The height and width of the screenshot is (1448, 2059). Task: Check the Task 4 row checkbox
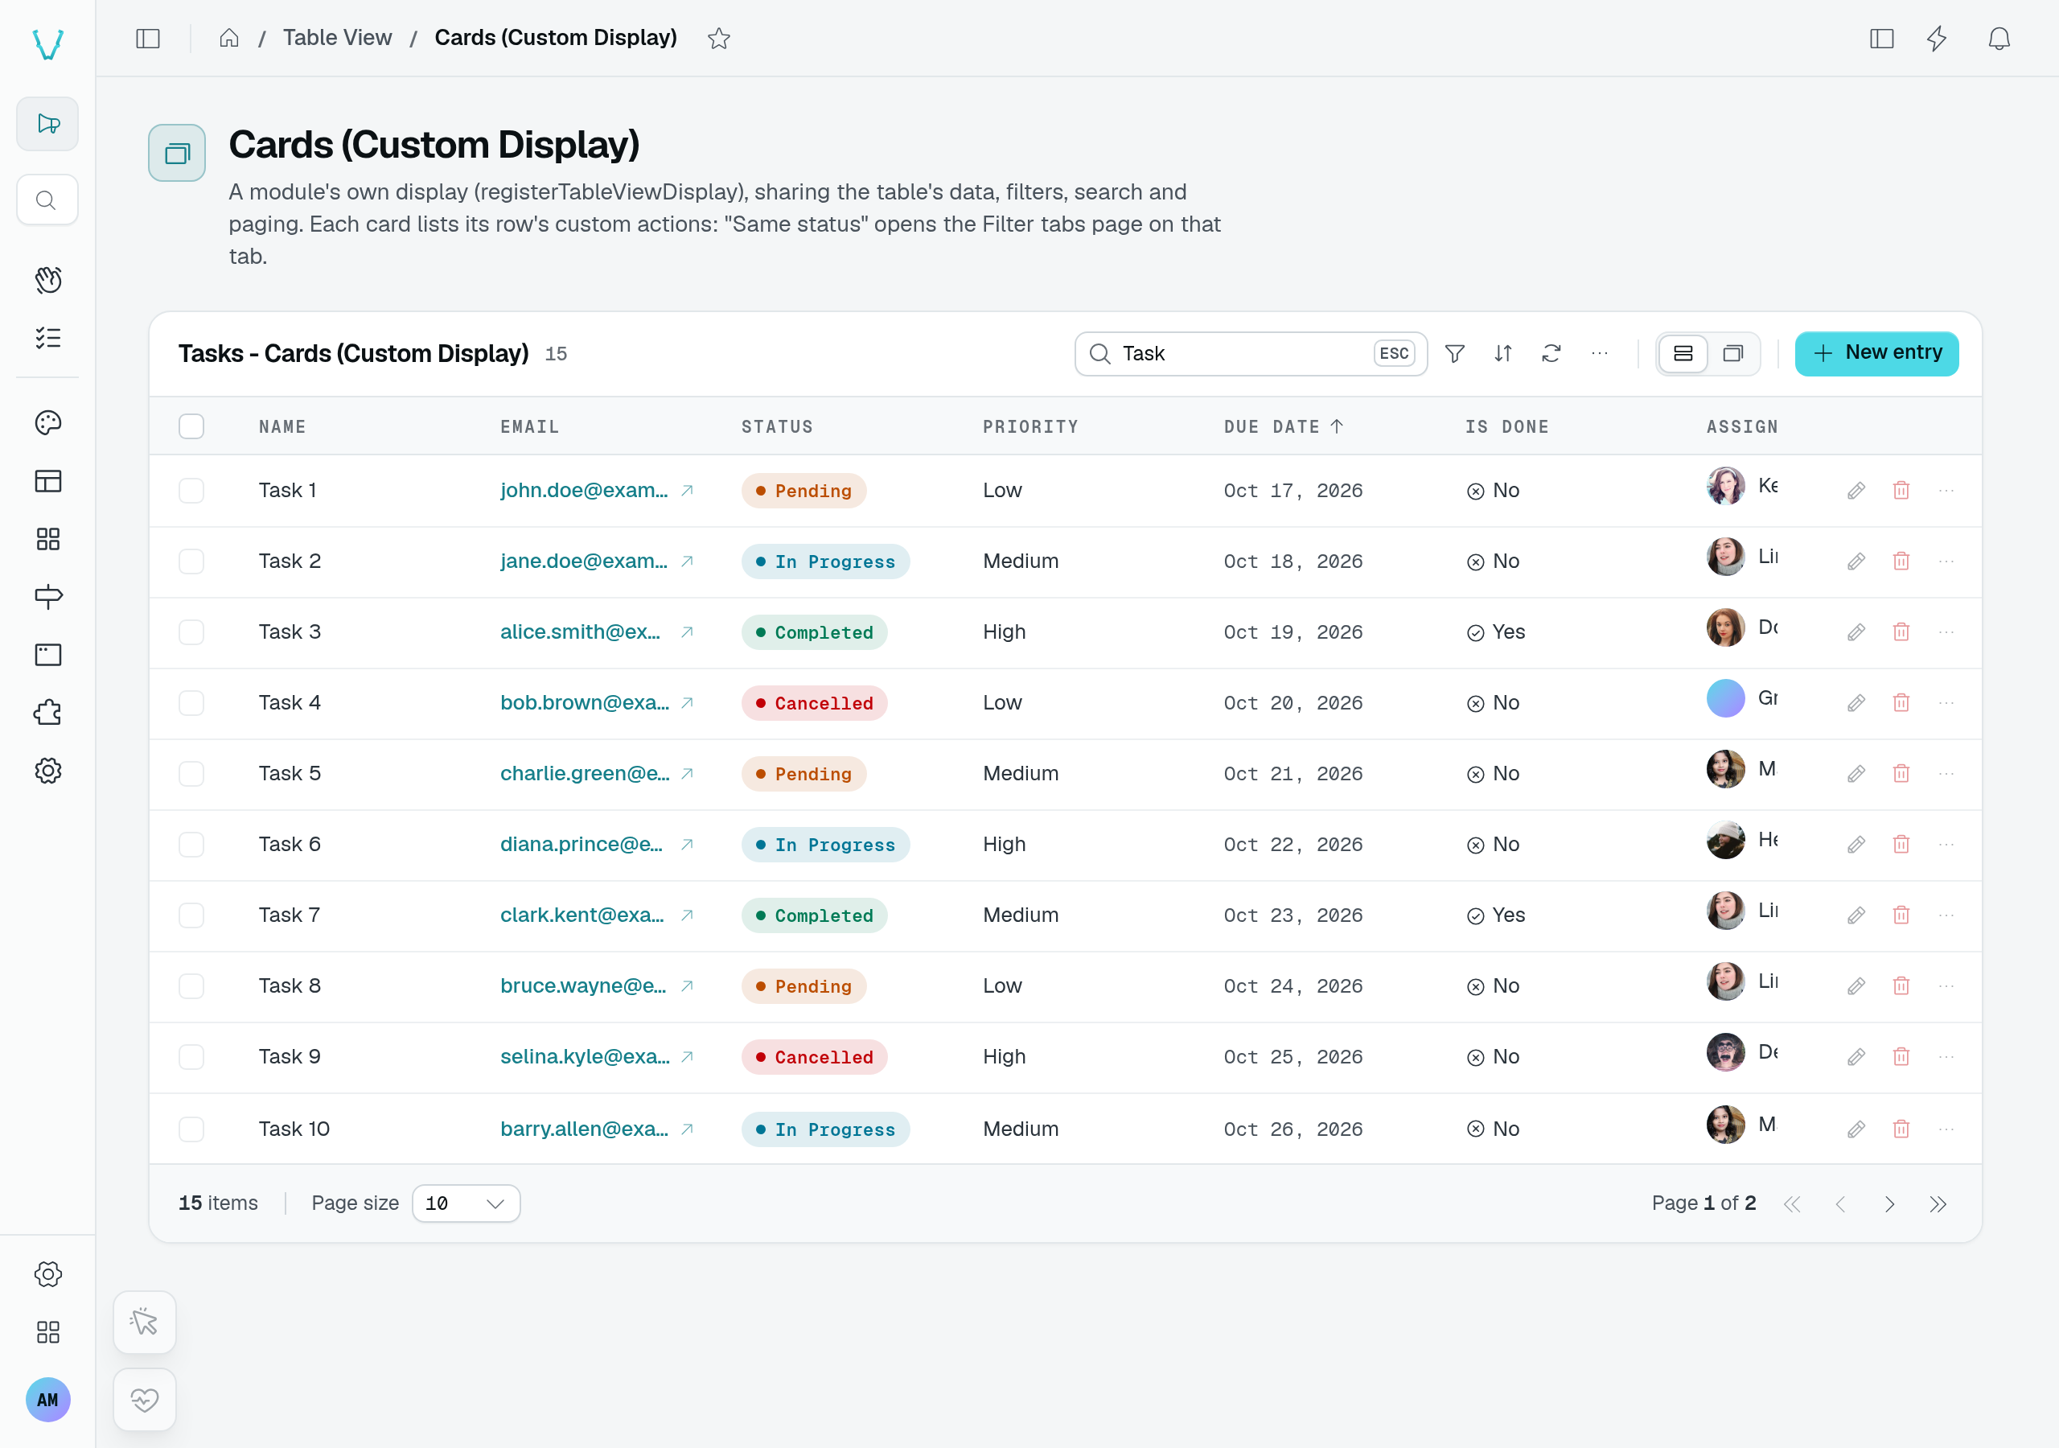[x=191, y=703]
